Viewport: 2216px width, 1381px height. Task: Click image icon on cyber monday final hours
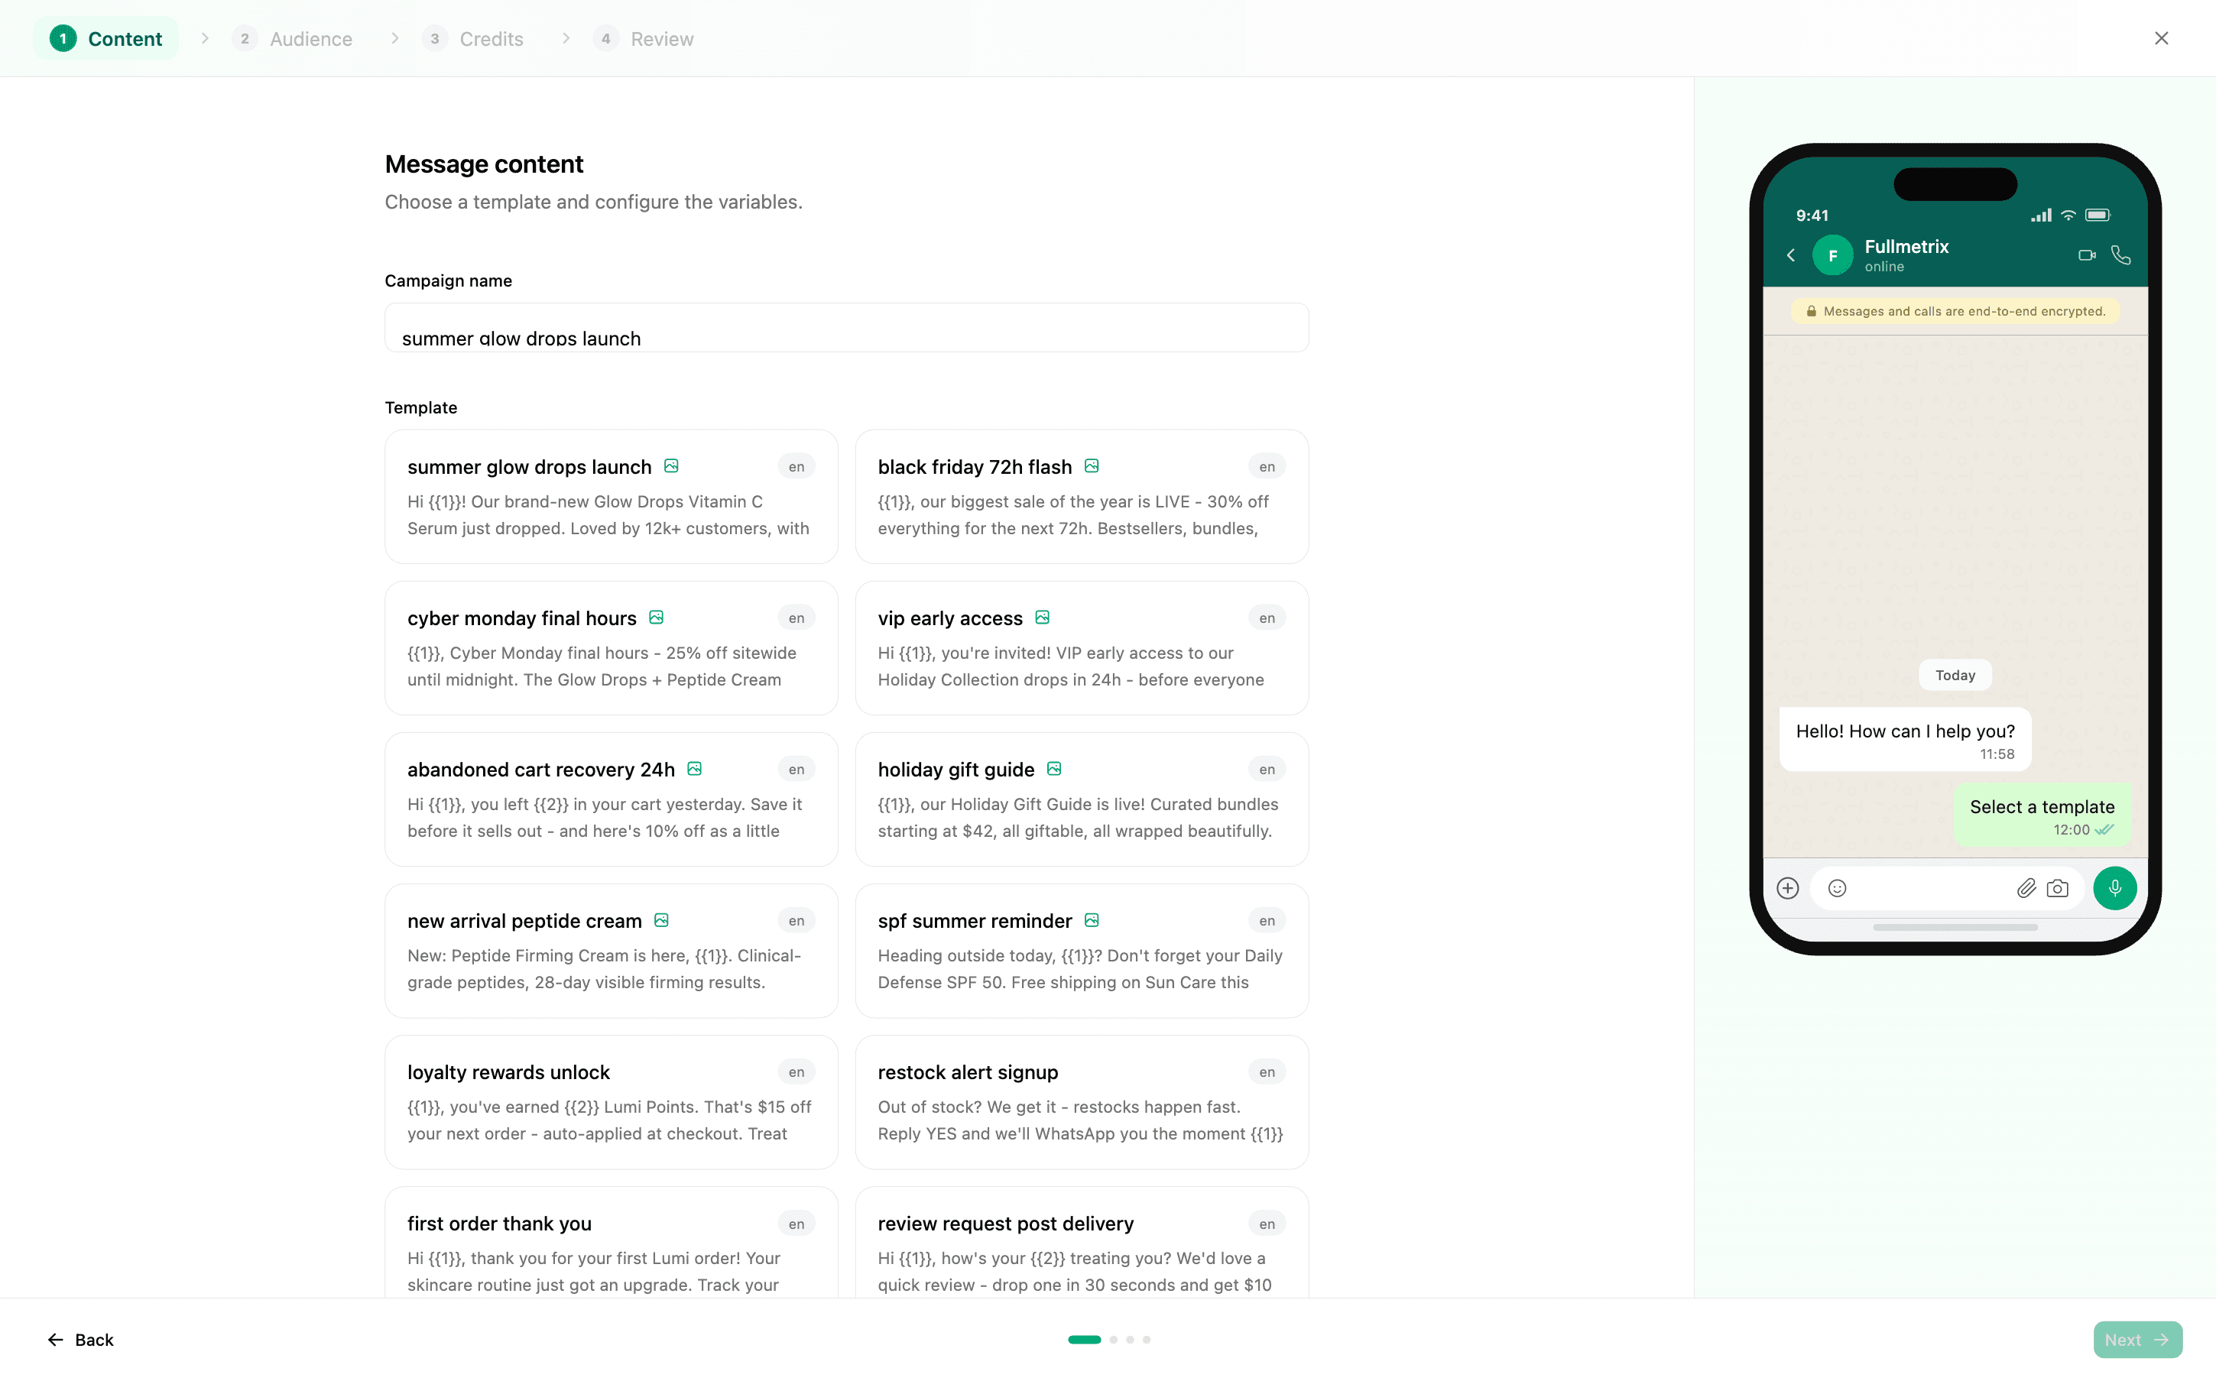(656, 618)
